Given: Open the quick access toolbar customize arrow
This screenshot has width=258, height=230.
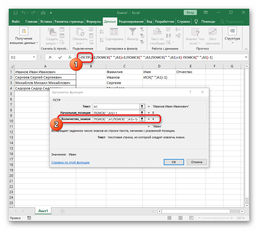Looking at the screenshot, I should tap(51, 13).
